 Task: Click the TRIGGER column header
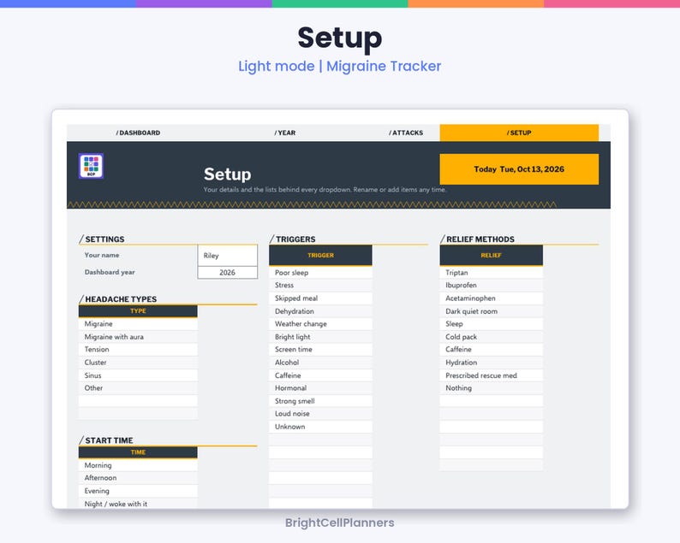coord(320,256)
